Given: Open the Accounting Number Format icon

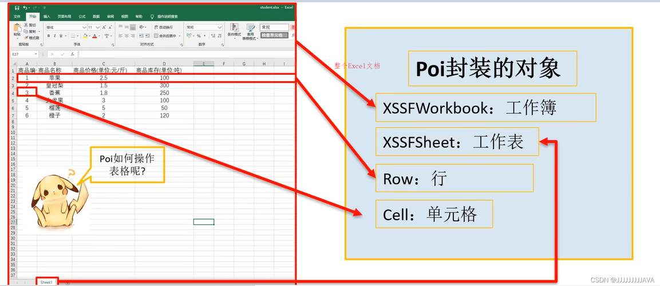Looking at the screenshot, I should [x=189, y=35].
